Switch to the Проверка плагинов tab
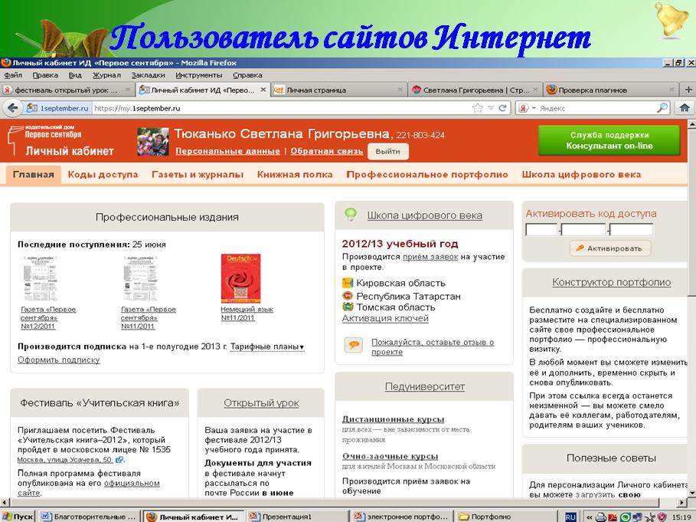Viewport: 696px width, 522px height. (611, 90)
